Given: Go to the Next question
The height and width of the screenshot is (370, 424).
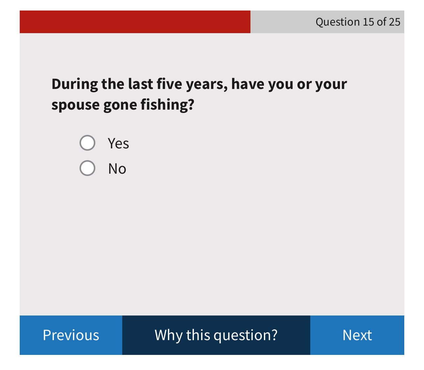Looking at the screenshot, I should (357, 335).
